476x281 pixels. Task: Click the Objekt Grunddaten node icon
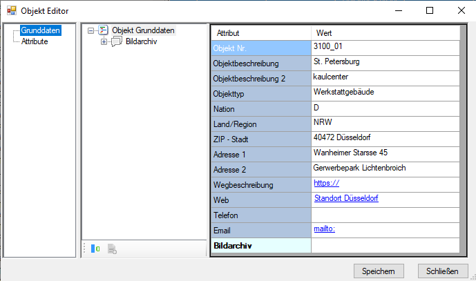[x=103, y=30]
